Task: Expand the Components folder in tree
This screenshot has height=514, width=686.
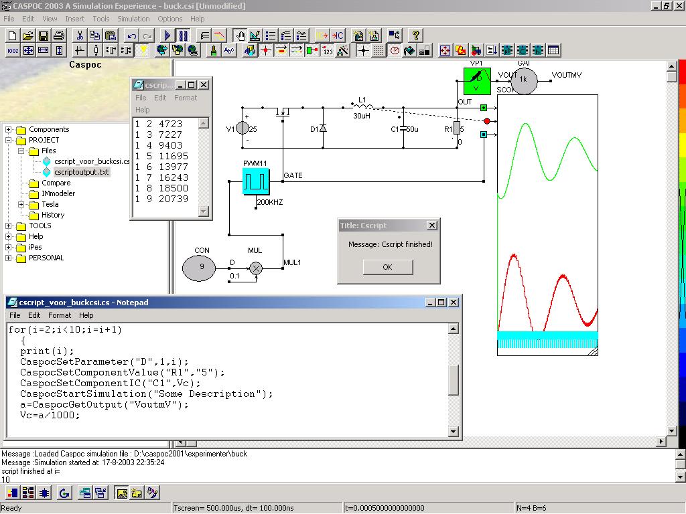Action: tap(9, 129)
